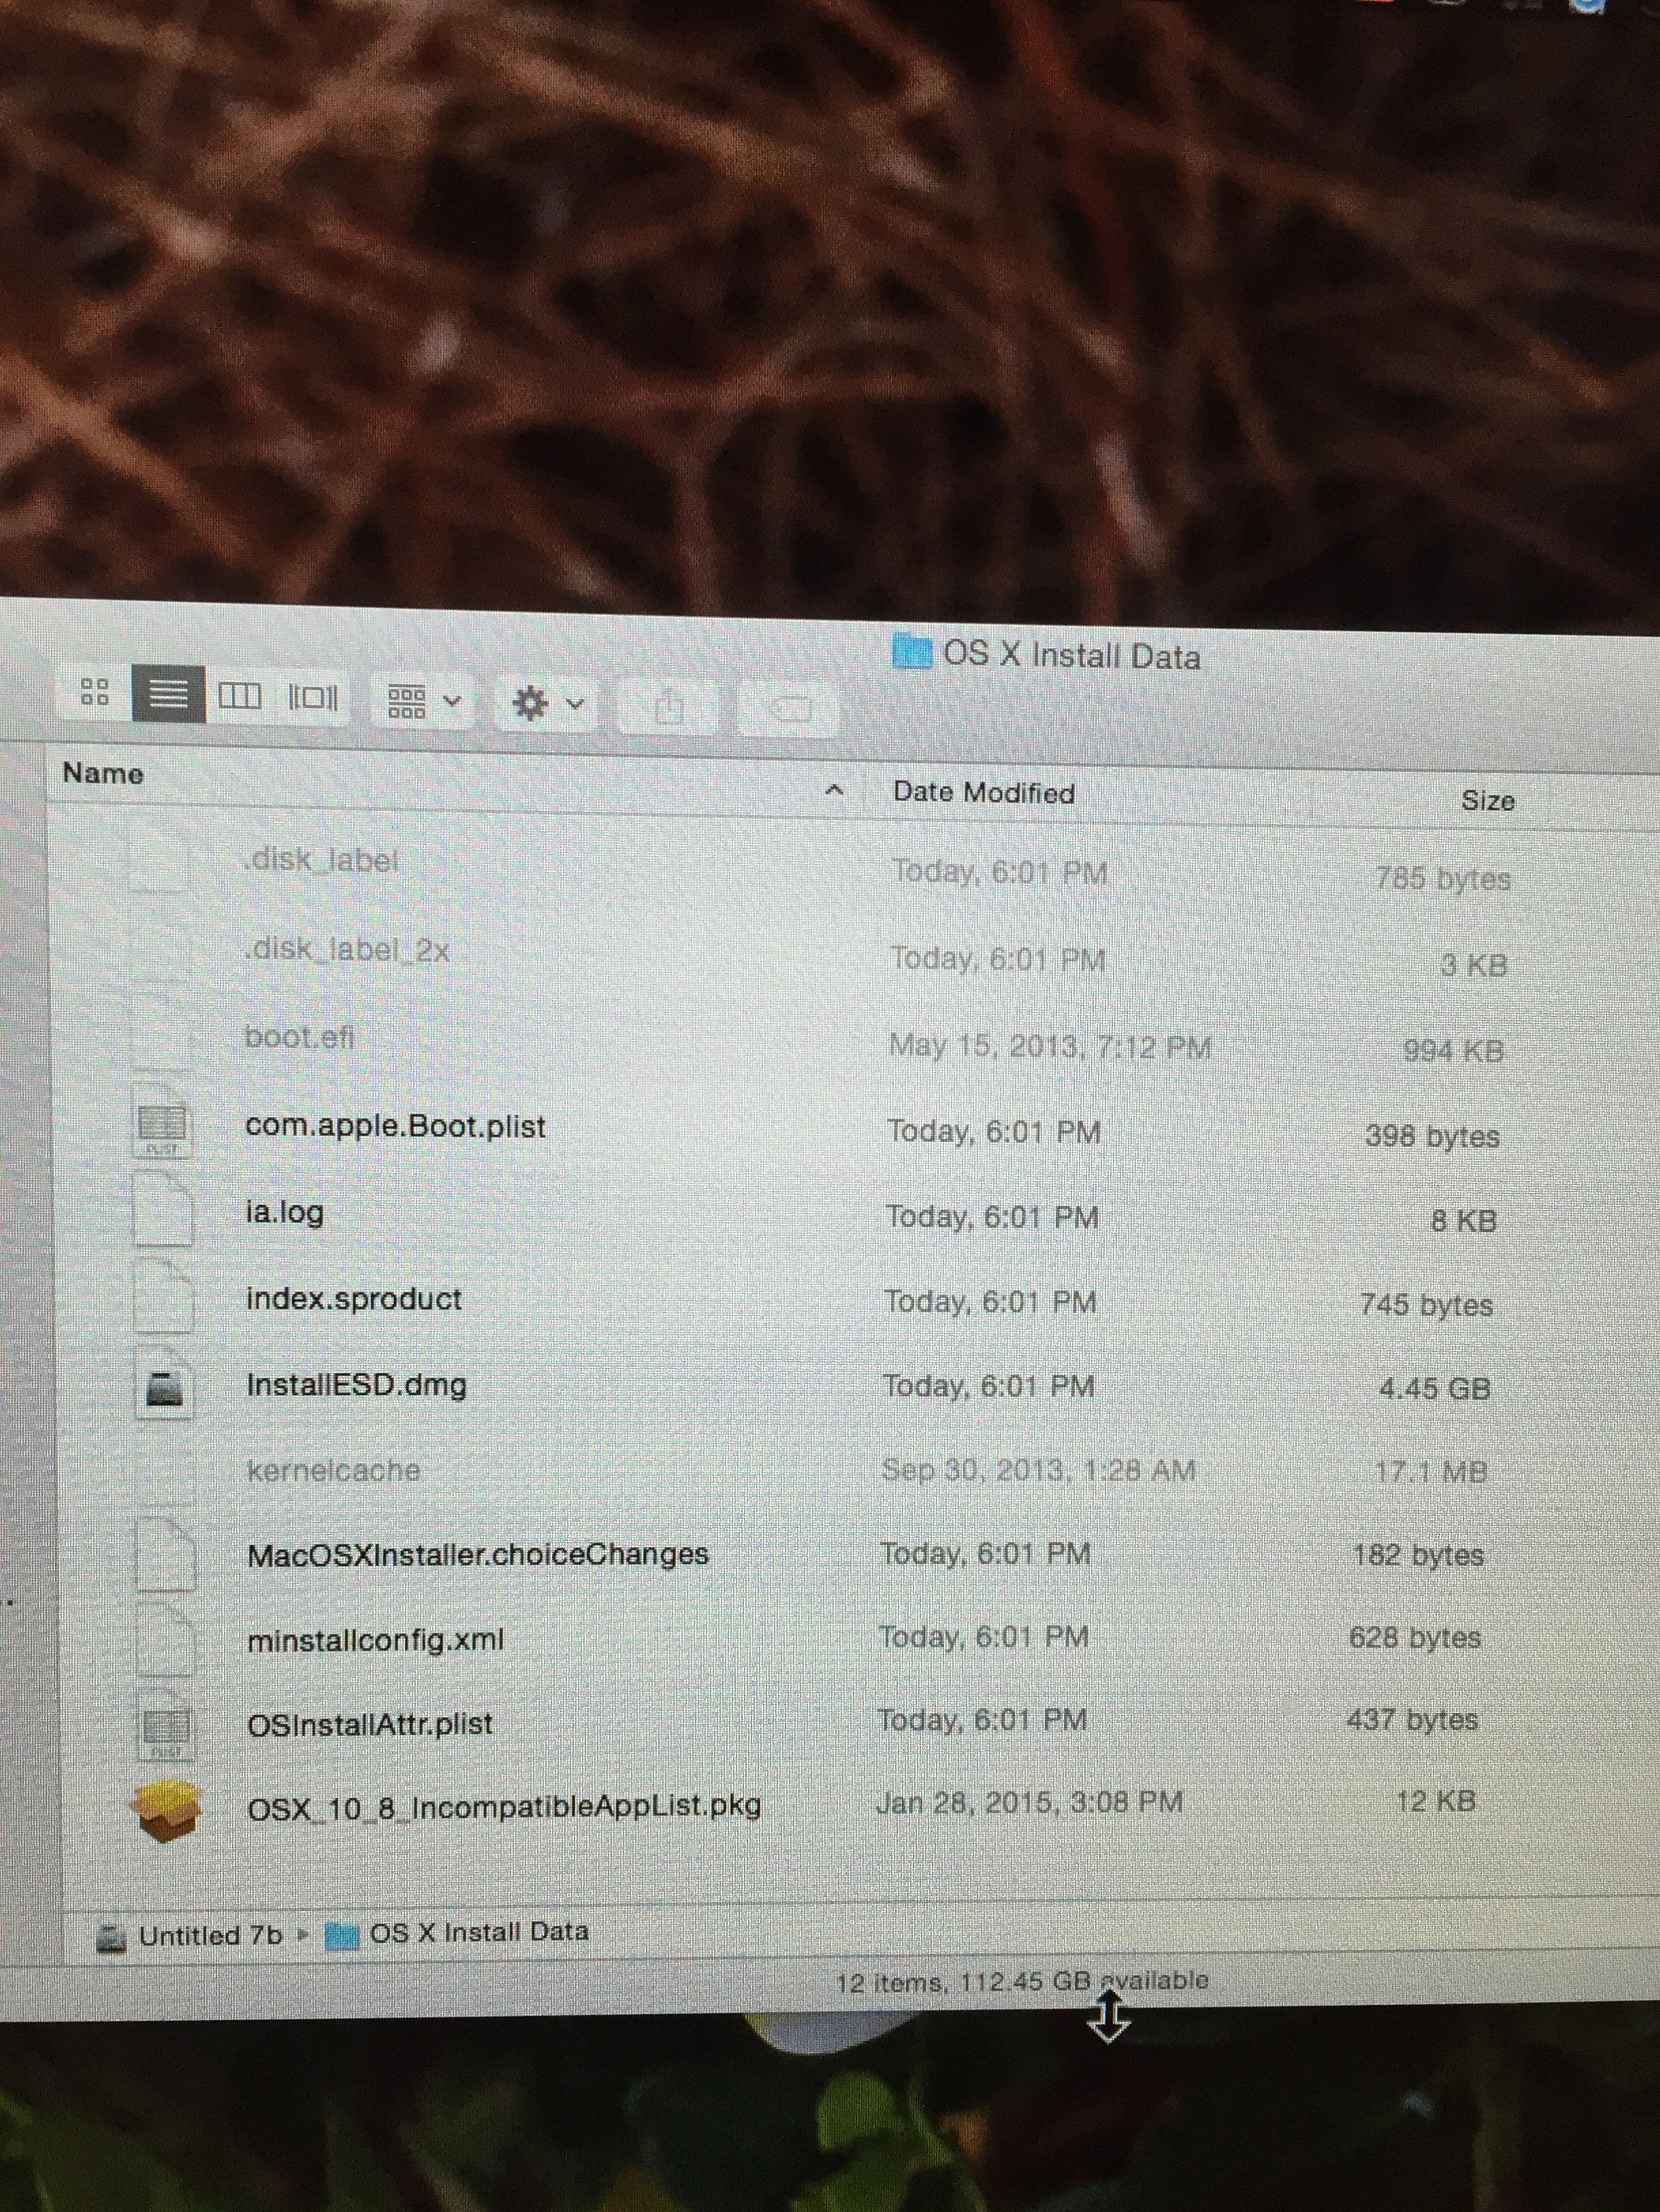Click the disk icon in path bar
Image resolution: width=1660 pixels, height=2212 pixels.
[x=111, y=1939]
